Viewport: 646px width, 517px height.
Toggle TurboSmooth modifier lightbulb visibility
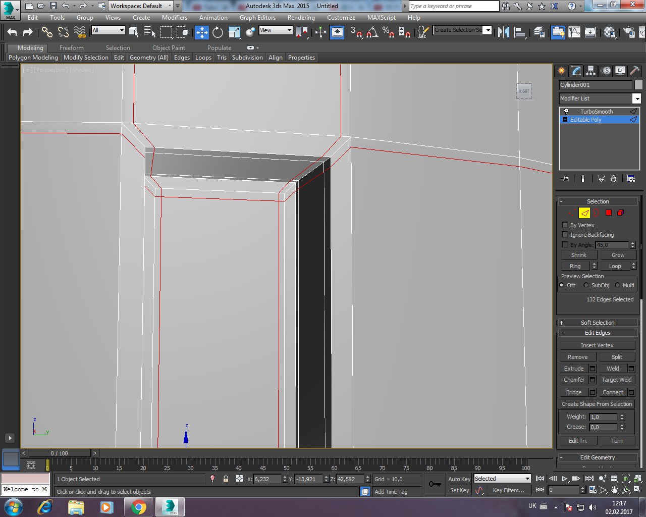pyautogui.click(x=566, y=112)
